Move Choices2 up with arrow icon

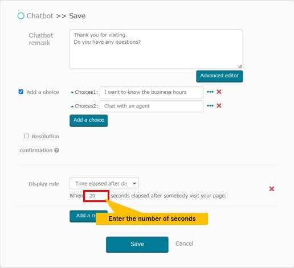coord(72,106)
